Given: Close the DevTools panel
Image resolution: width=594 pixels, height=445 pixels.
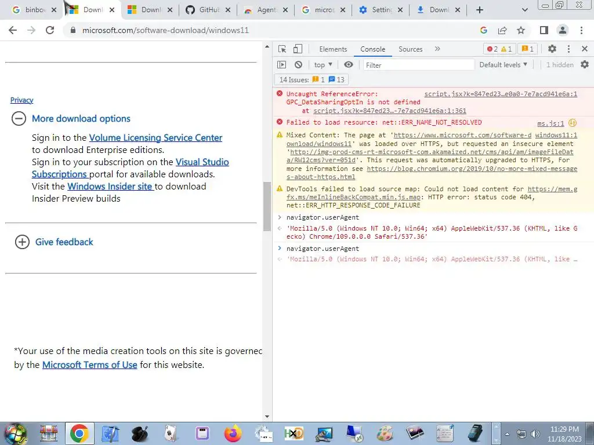Looking at the screenshot, I should [x=585, y=49].
